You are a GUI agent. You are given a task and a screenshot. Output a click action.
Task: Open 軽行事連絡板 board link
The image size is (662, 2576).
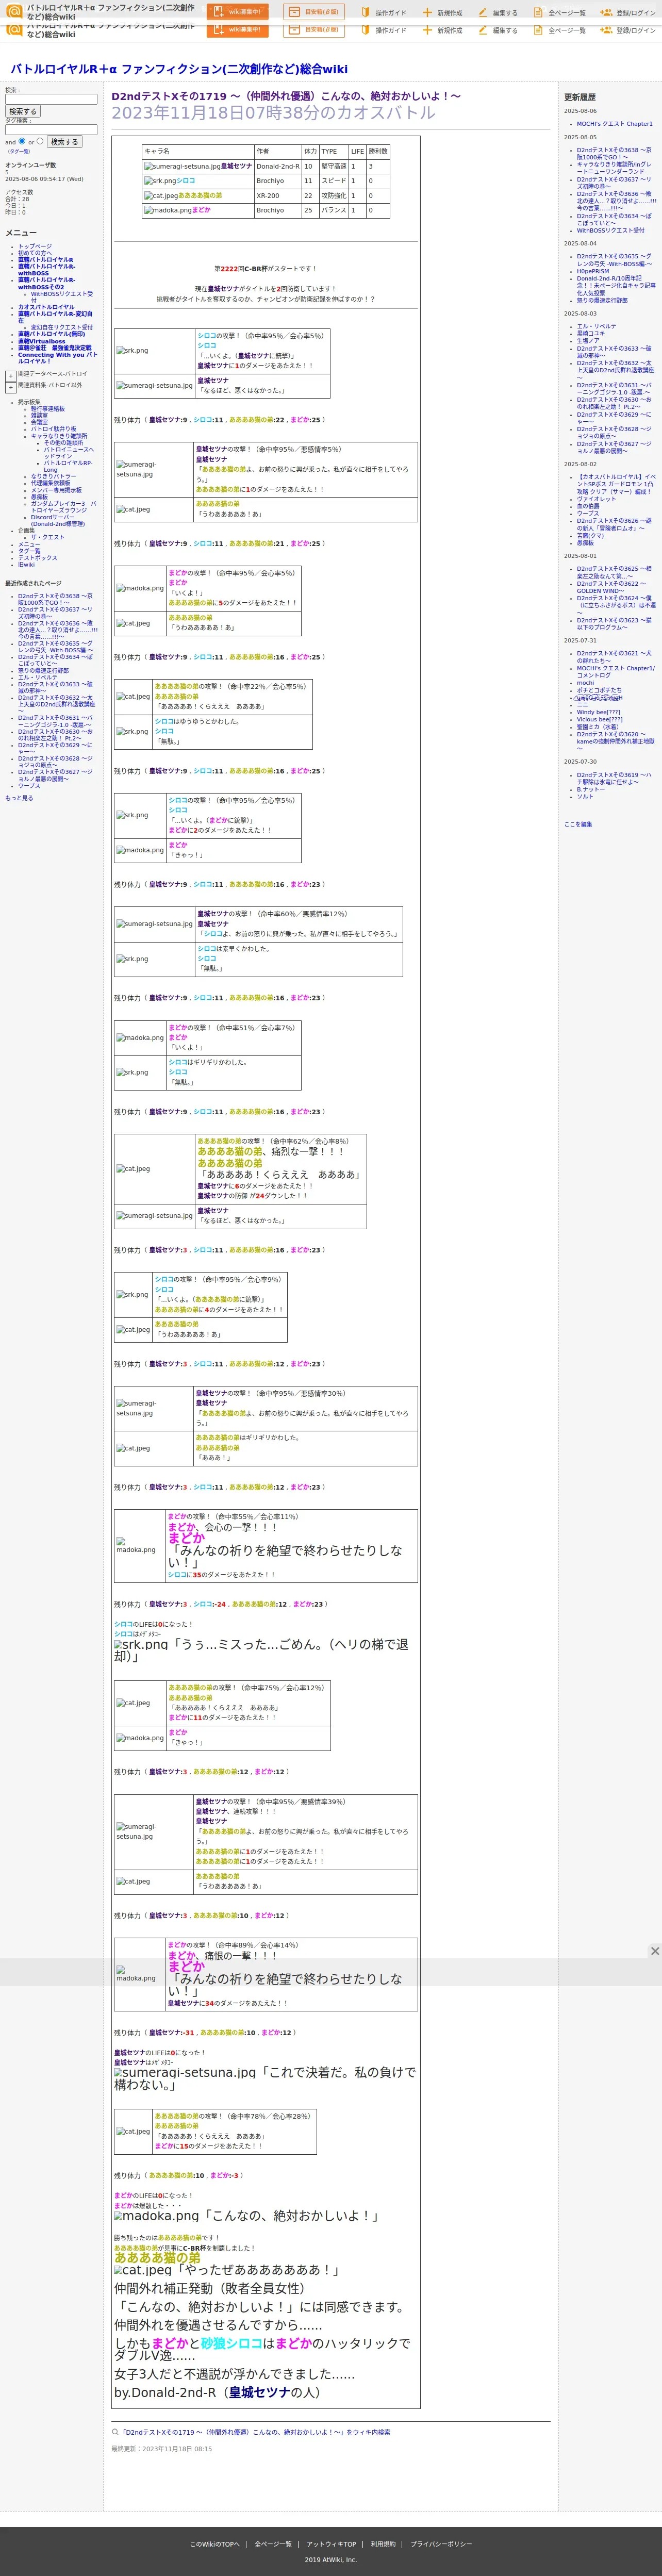47,408
